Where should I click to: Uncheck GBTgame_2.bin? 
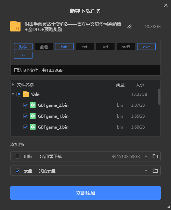point(26,105)
